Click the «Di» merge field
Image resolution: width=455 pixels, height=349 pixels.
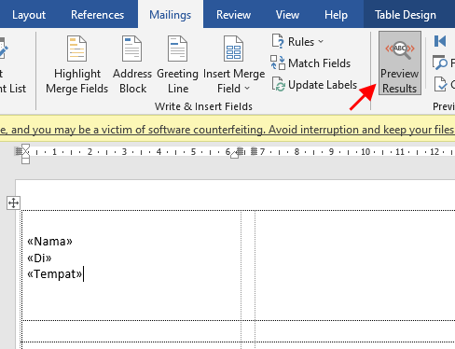[39, 258]
